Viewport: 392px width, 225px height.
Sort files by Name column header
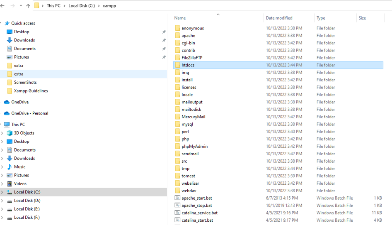180,18
